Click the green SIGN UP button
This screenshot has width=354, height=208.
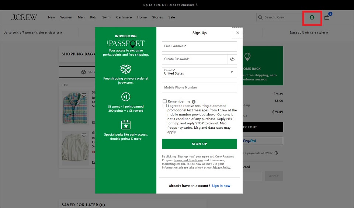[x=199, y=144]
